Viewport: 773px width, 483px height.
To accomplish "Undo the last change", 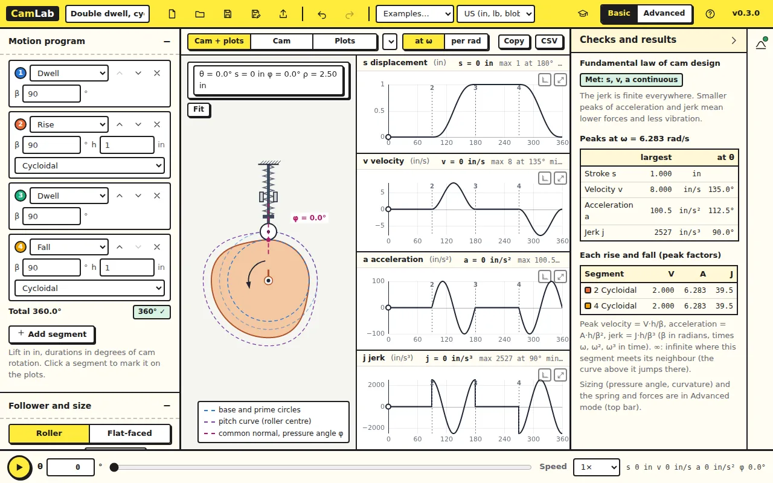I will tap(322, 14).
